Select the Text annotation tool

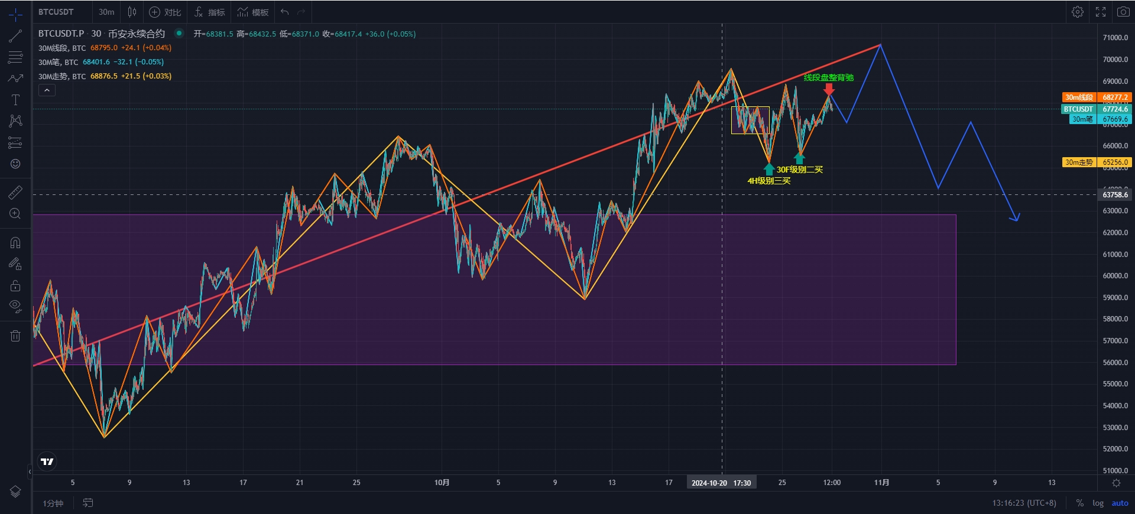[x=15, y=100]
